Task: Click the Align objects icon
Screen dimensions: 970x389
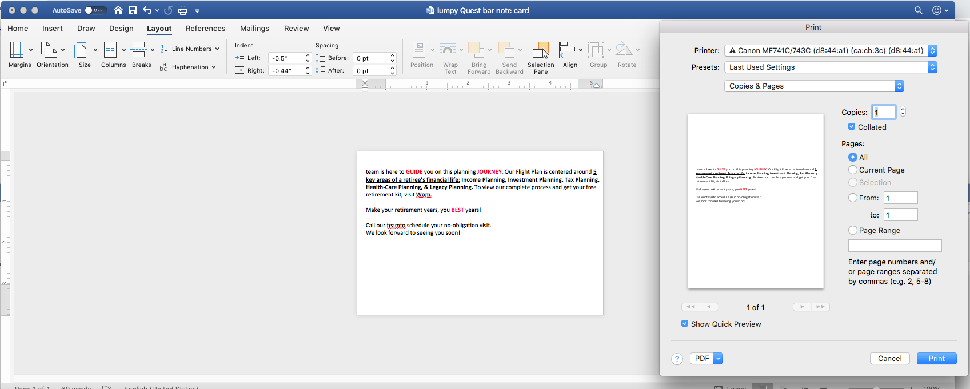Action: 566,50
